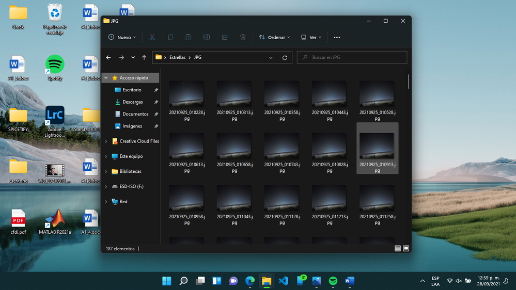516x290 pixels.
Task: Open taskbar Search magnifier
Action: point(184,281)
